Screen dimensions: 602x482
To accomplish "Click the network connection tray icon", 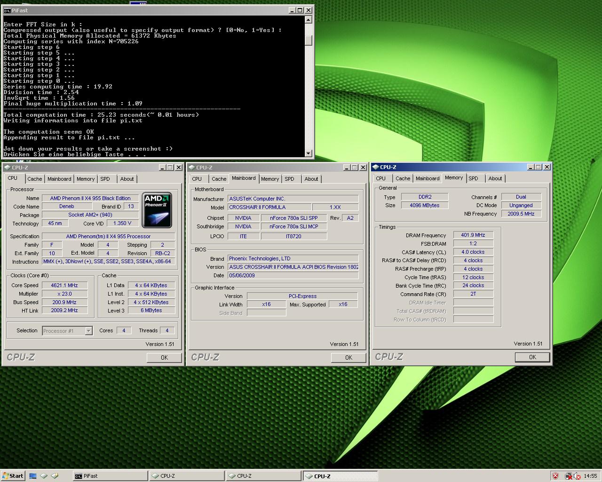I will pos(568,476).
